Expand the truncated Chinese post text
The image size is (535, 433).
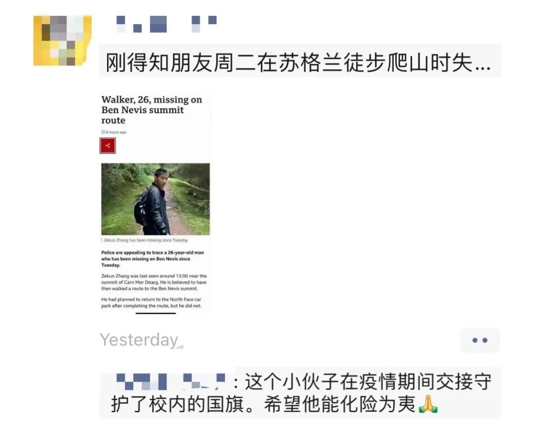coord(299,63)
